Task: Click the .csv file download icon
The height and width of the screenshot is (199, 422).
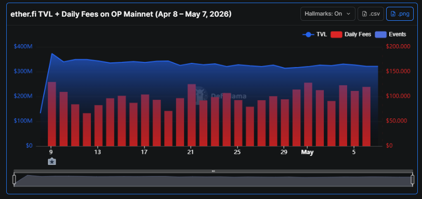Action: click(x=365, y=14)
